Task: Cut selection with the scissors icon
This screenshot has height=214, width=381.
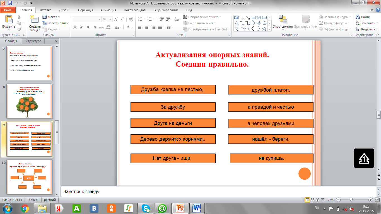Action: click(19, 17)
